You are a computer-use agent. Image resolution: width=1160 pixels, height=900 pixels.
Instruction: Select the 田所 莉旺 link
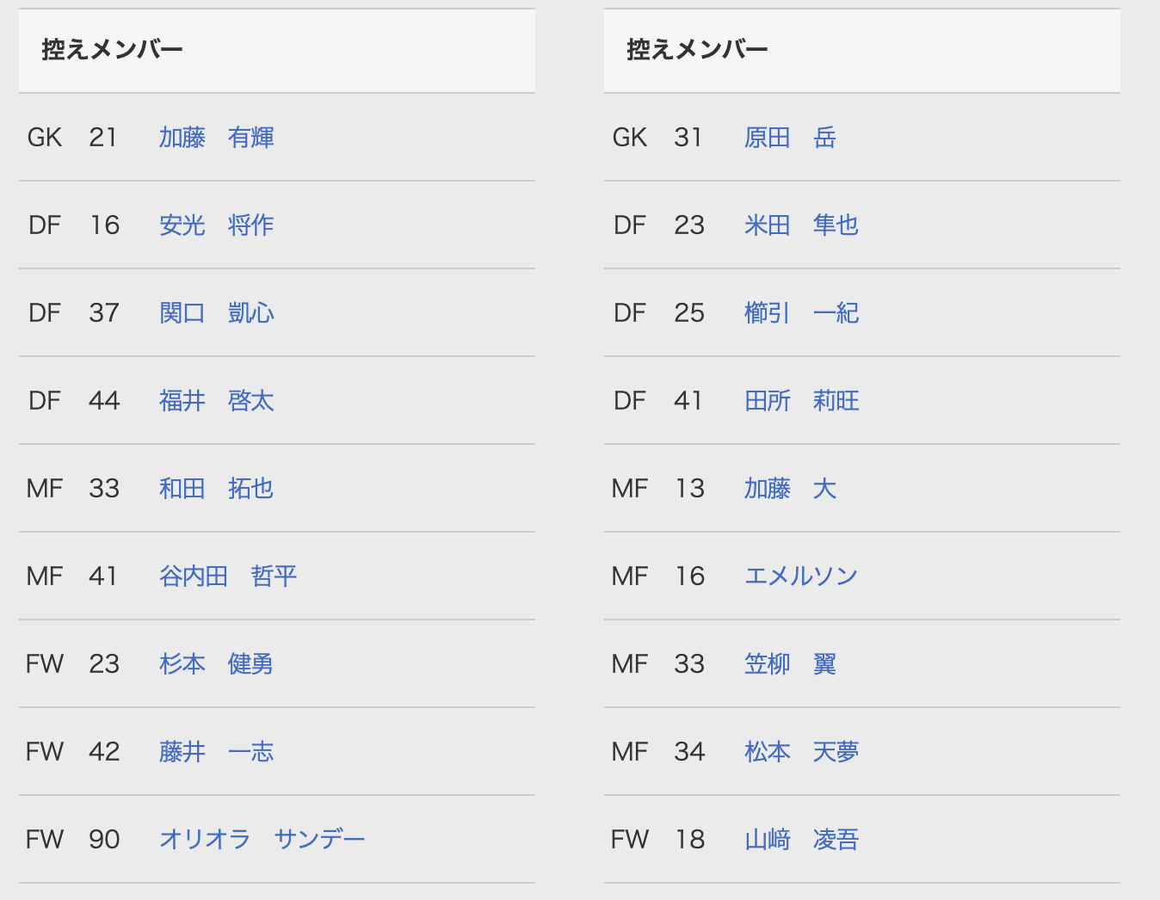point(801,401)
